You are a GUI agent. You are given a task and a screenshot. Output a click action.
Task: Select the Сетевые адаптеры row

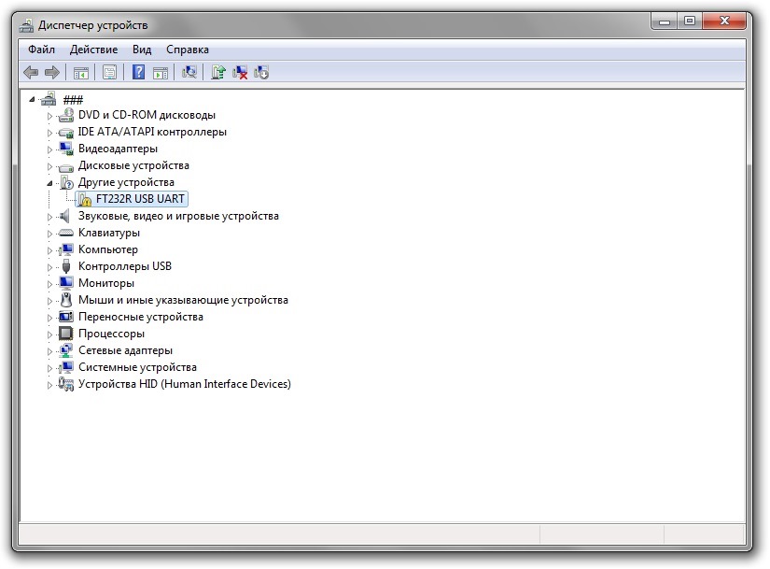pyautogui.click(x=125, y=350)
